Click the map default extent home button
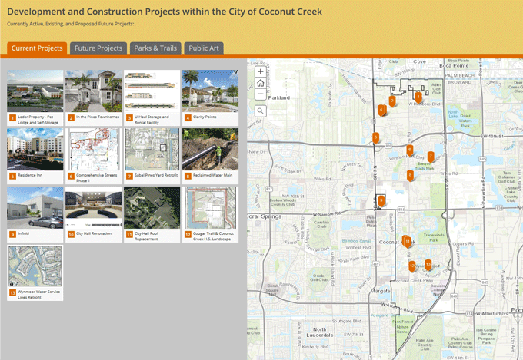 click(x=261, y=83)
